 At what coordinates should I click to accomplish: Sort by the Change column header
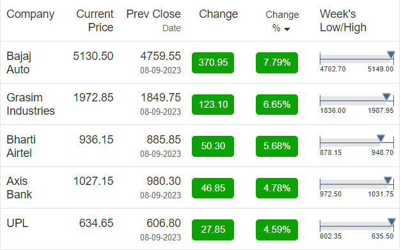pyautogui.click(x=218, y=14)
